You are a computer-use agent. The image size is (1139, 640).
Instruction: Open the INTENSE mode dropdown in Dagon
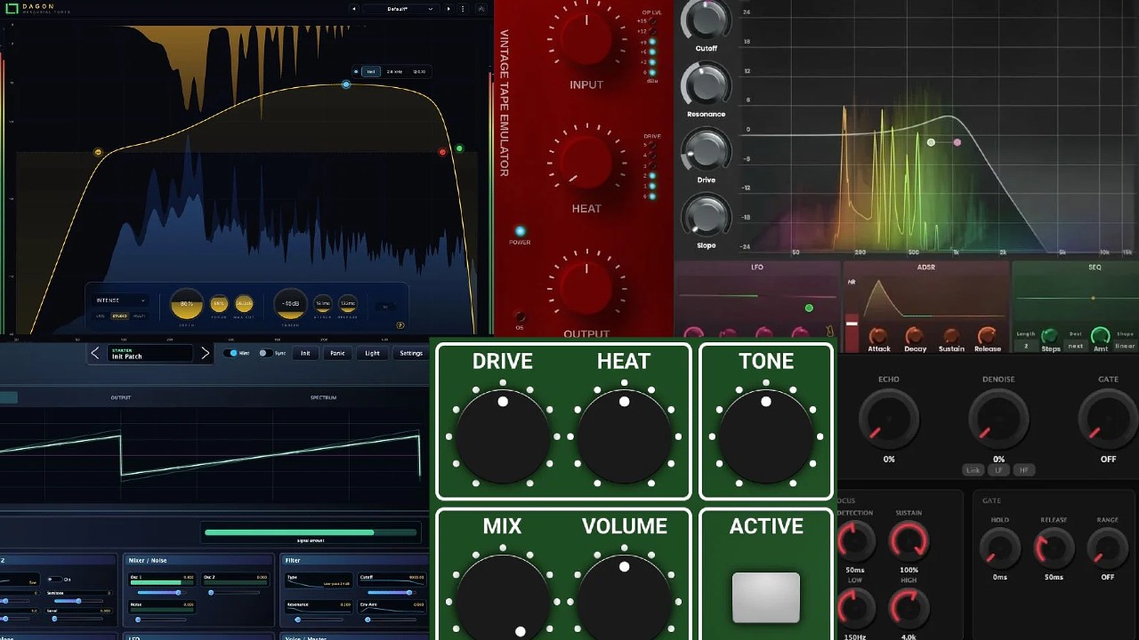pos(120,300)
